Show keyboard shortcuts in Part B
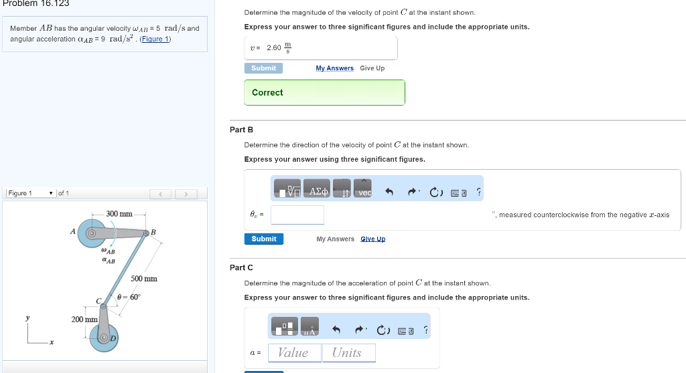 459,193
